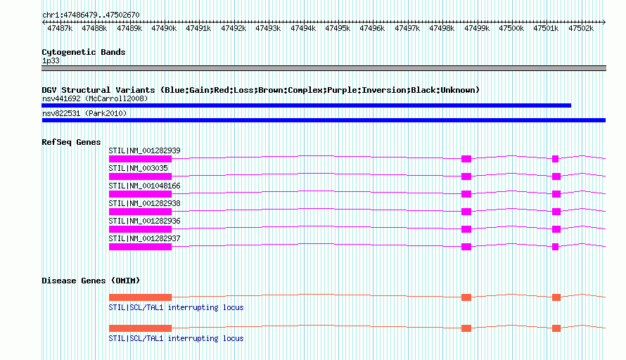Select the nsv822531 blue gain bar
This screenshot has width=626, height=360.
(324, 120)
